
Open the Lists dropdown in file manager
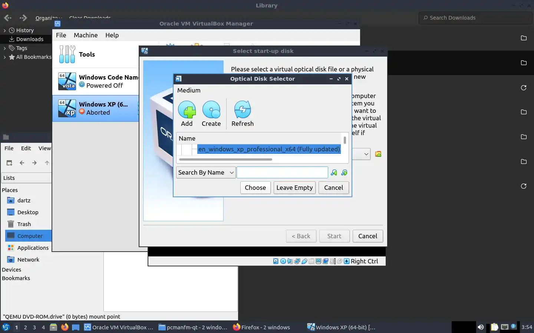(x=26, y=178)
